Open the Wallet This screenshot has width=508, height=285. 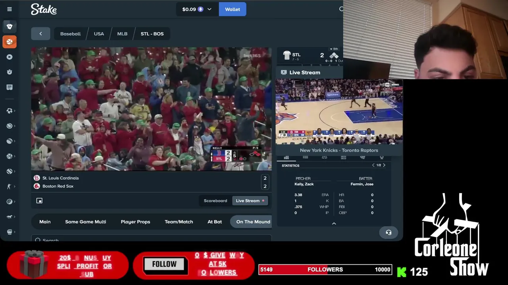pos(233,9)
